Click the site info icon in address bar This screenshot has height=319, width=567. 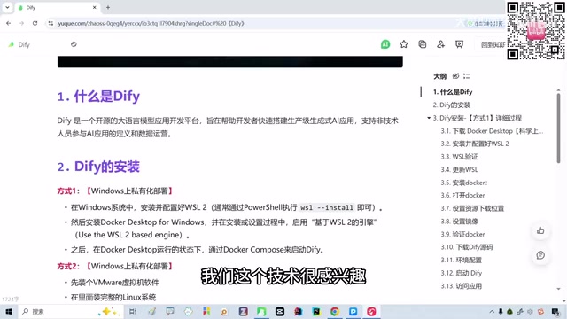(50, 23)
